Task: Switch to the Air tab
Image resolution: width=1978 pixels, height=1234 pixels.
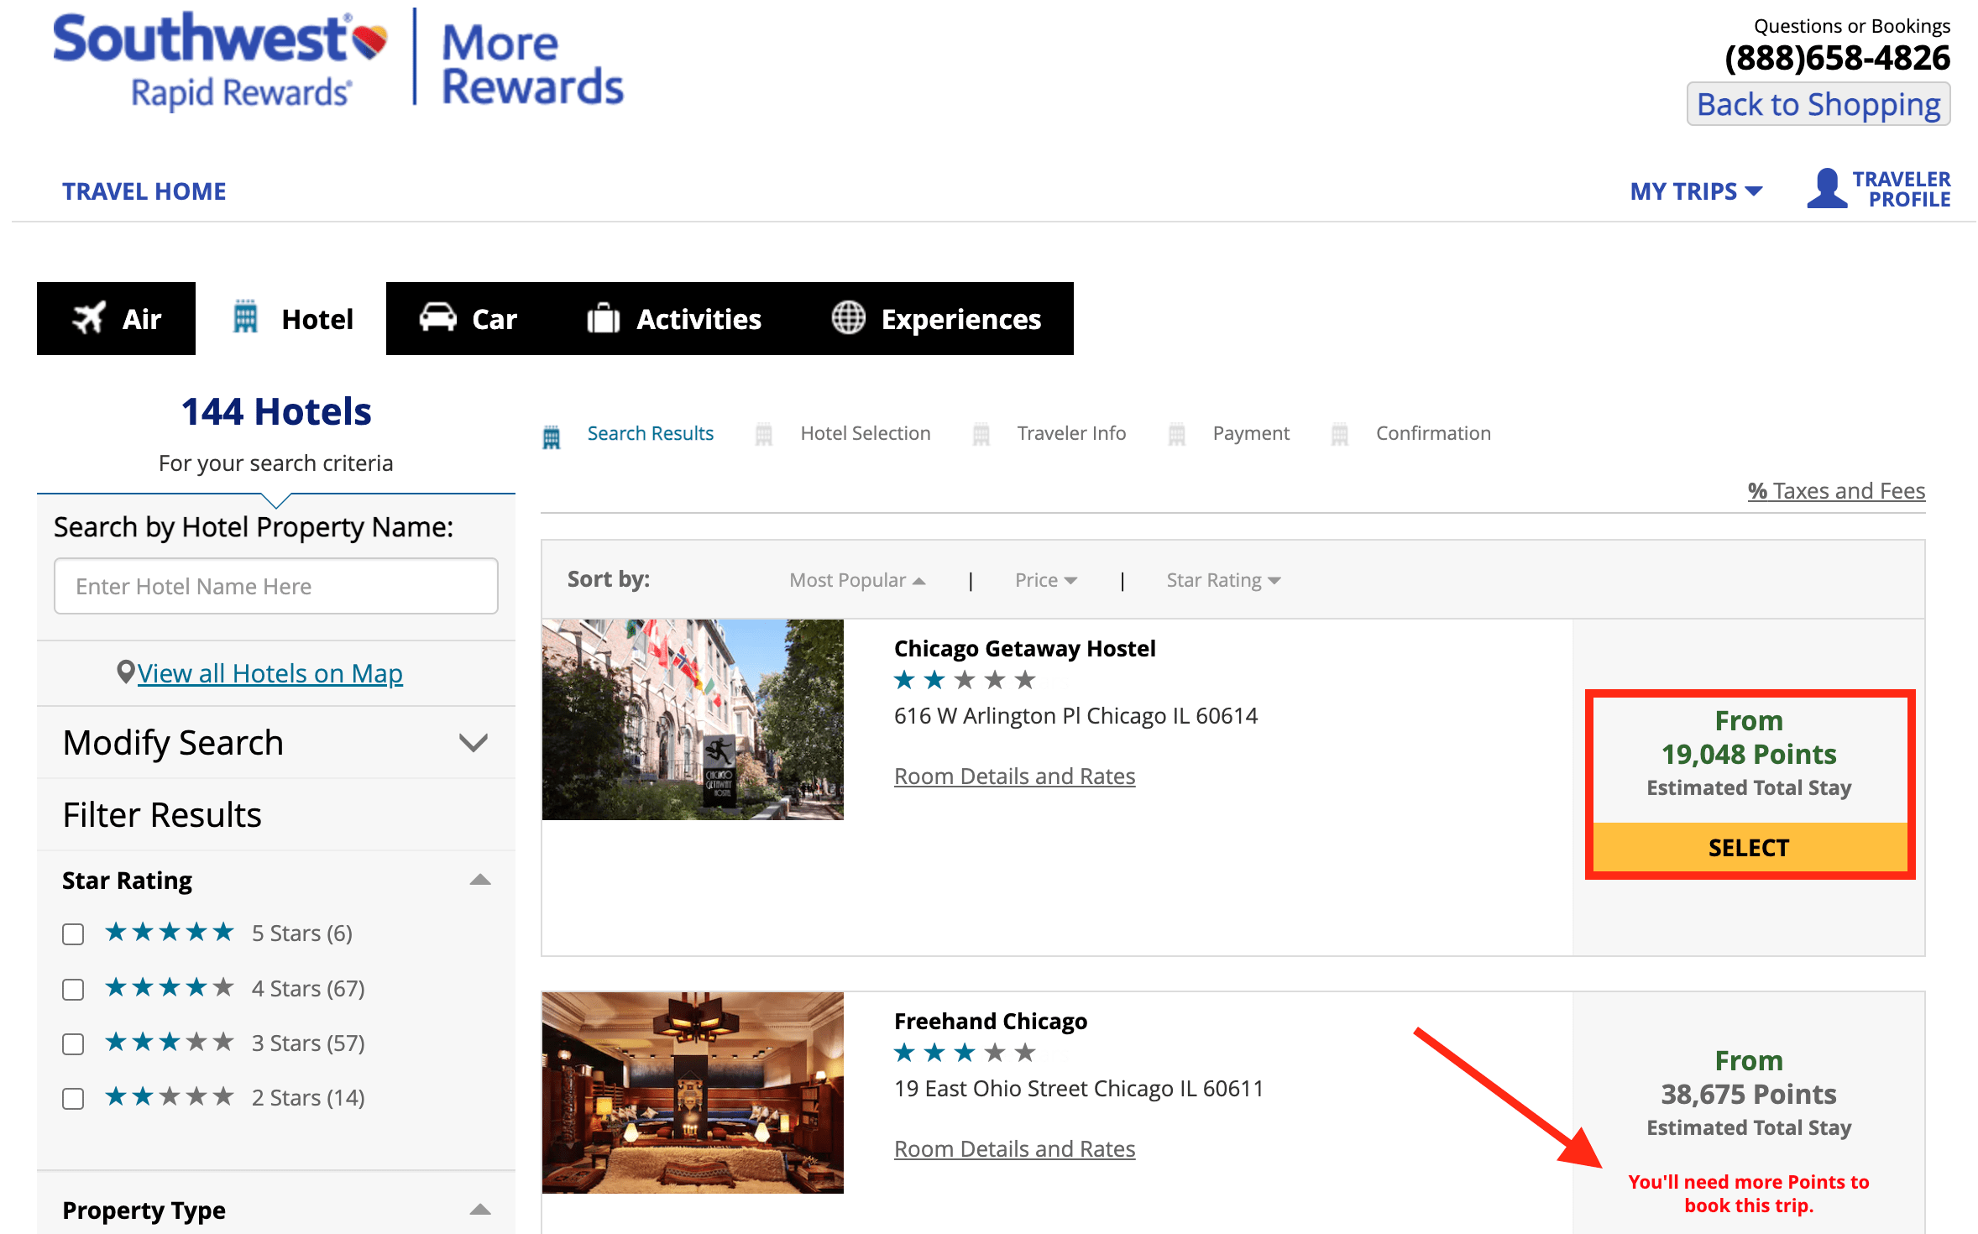Action: (x=116, y=318)
